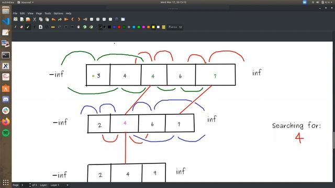Open the custom color chooser
Screen dimensions: 335x188
(x=164, y=27)
